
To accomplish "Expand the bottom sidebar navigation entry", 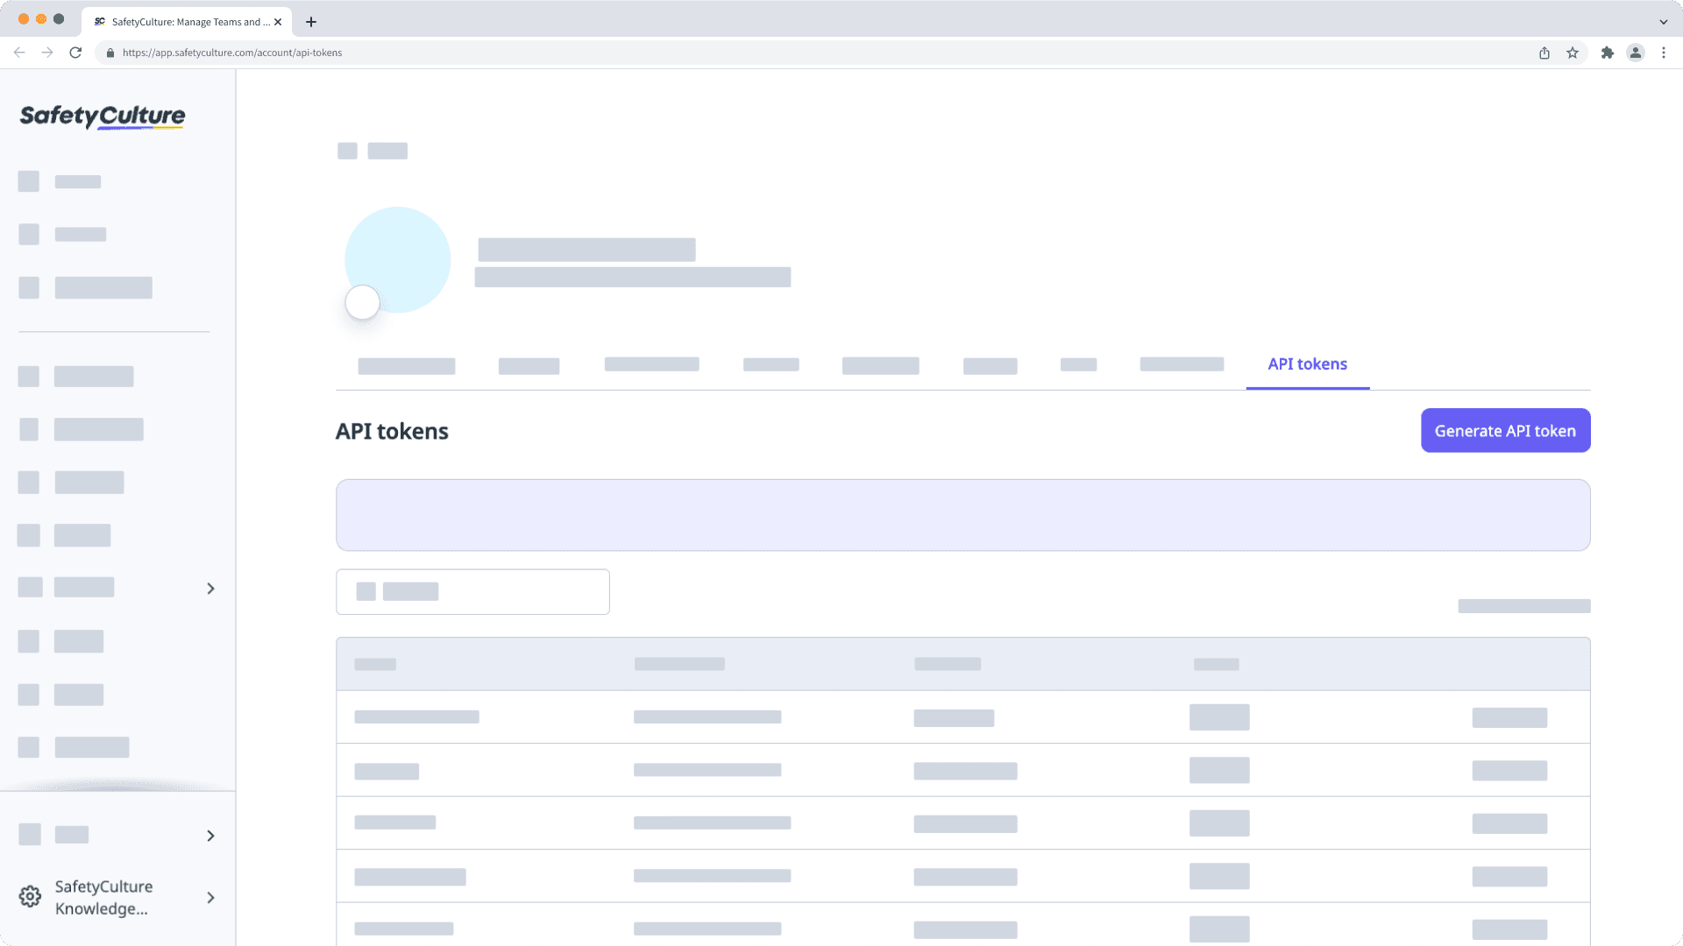I will (x=210, y=836).
